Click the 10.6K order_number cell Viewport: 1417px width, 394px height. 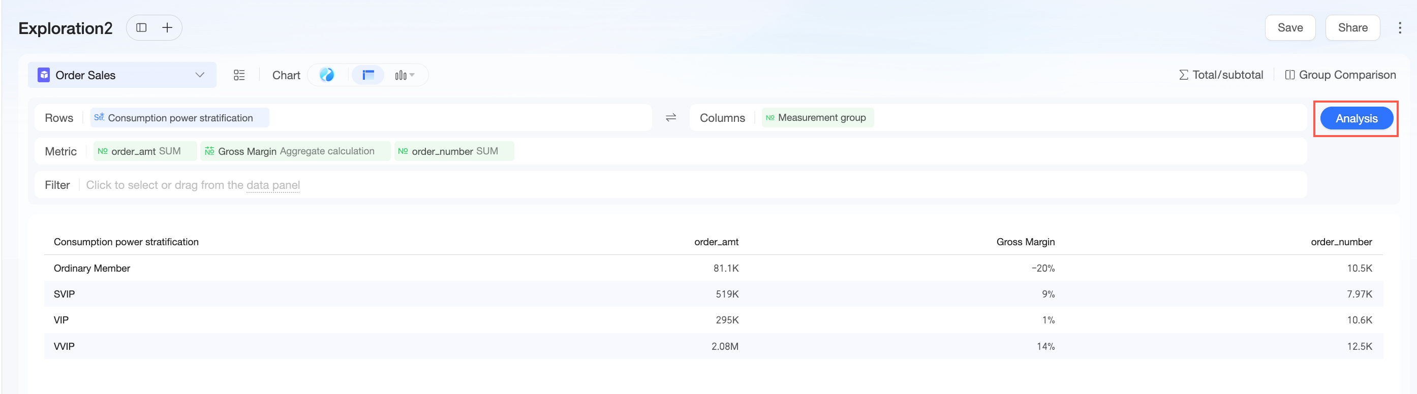coord(1359,320)
